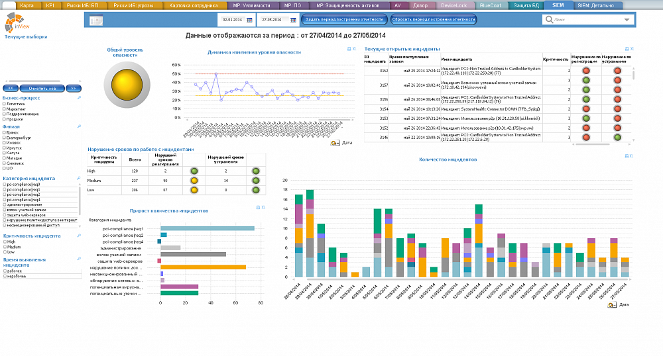663x356 pixels.
Task: Click the end date field 27.05.2014
Action: coord(274,20)
